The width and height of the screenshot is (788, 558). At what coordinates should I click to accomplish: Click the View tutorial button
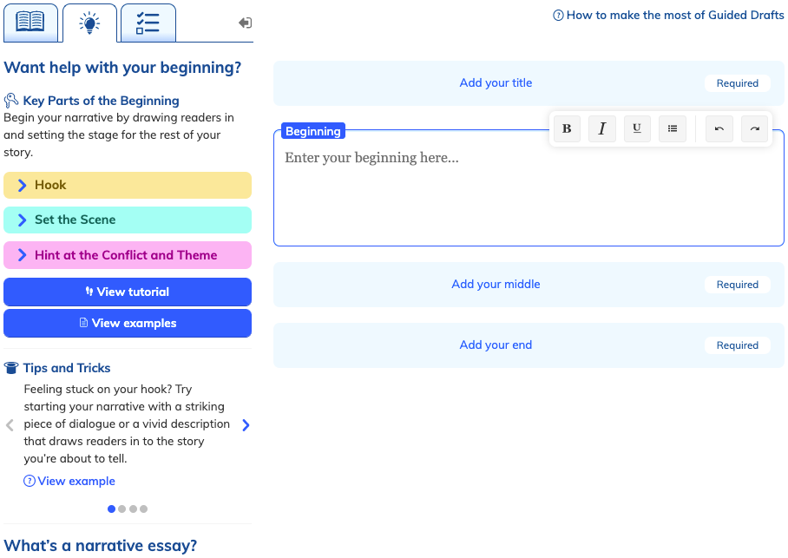(x=128, y=292)
